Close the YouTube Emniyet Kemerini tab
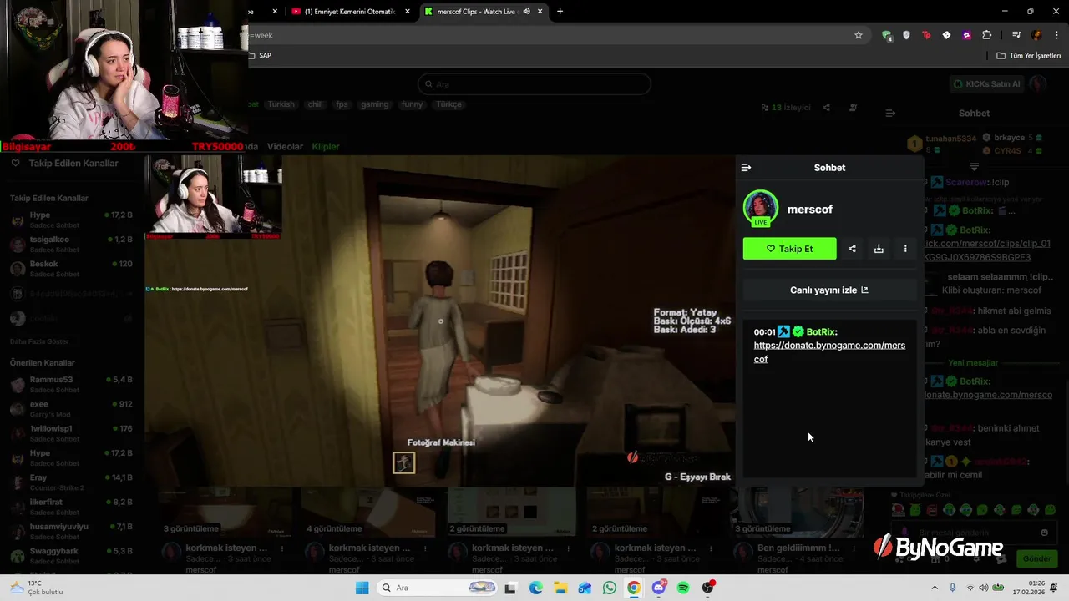 (x=408, y=12)
